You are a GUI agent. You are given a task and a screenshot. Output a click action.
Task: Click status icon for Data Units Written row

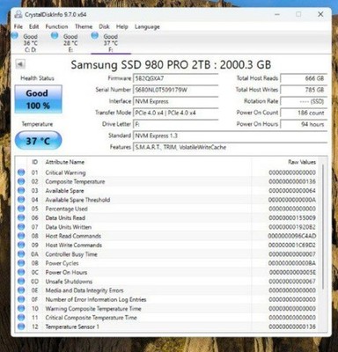pos(21,227)
